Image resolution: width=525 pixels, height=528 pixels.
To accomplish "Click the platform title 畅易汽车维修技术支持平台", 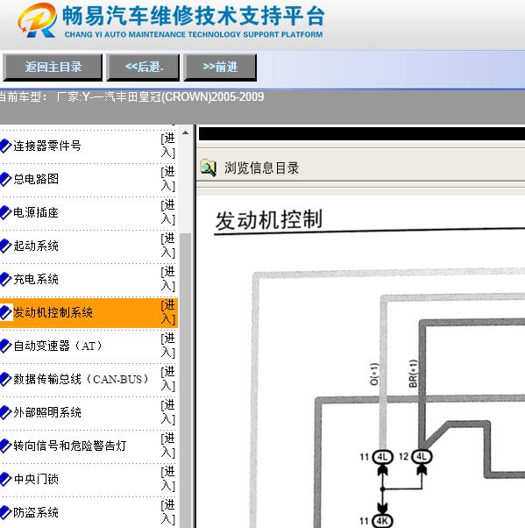I will pyautogui.click(x=194, y=16).
